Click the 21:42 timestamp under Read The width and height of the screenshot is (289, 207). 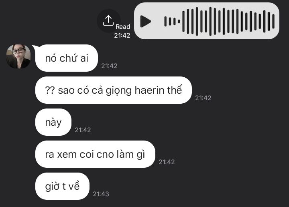point(122,35)
